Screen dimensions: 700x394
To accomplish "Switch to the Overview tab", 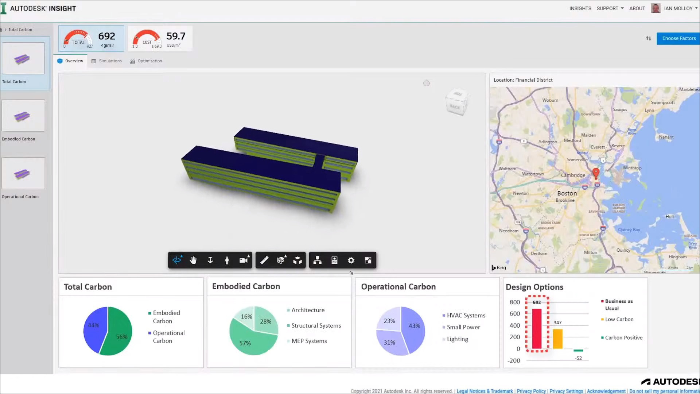I will 70,61.
